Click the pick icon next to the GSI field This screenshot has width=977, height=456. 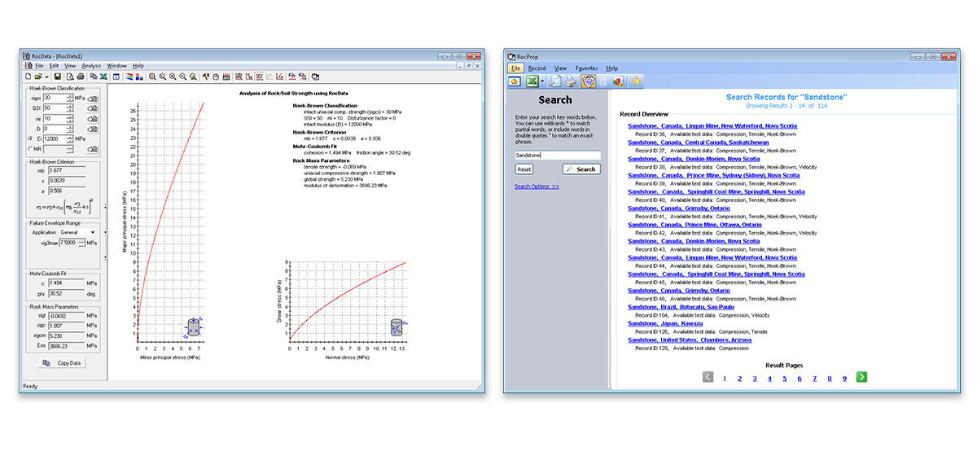[92, 108]
